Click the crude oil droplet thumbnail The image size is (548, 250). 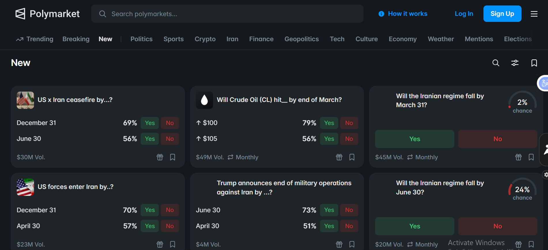[204, 100]
